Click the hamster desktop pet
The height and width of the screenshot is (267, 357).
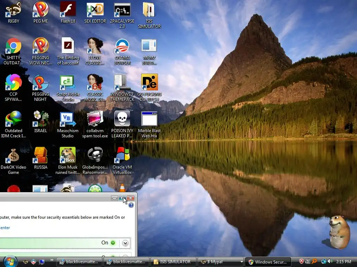[x=339, y=232]
